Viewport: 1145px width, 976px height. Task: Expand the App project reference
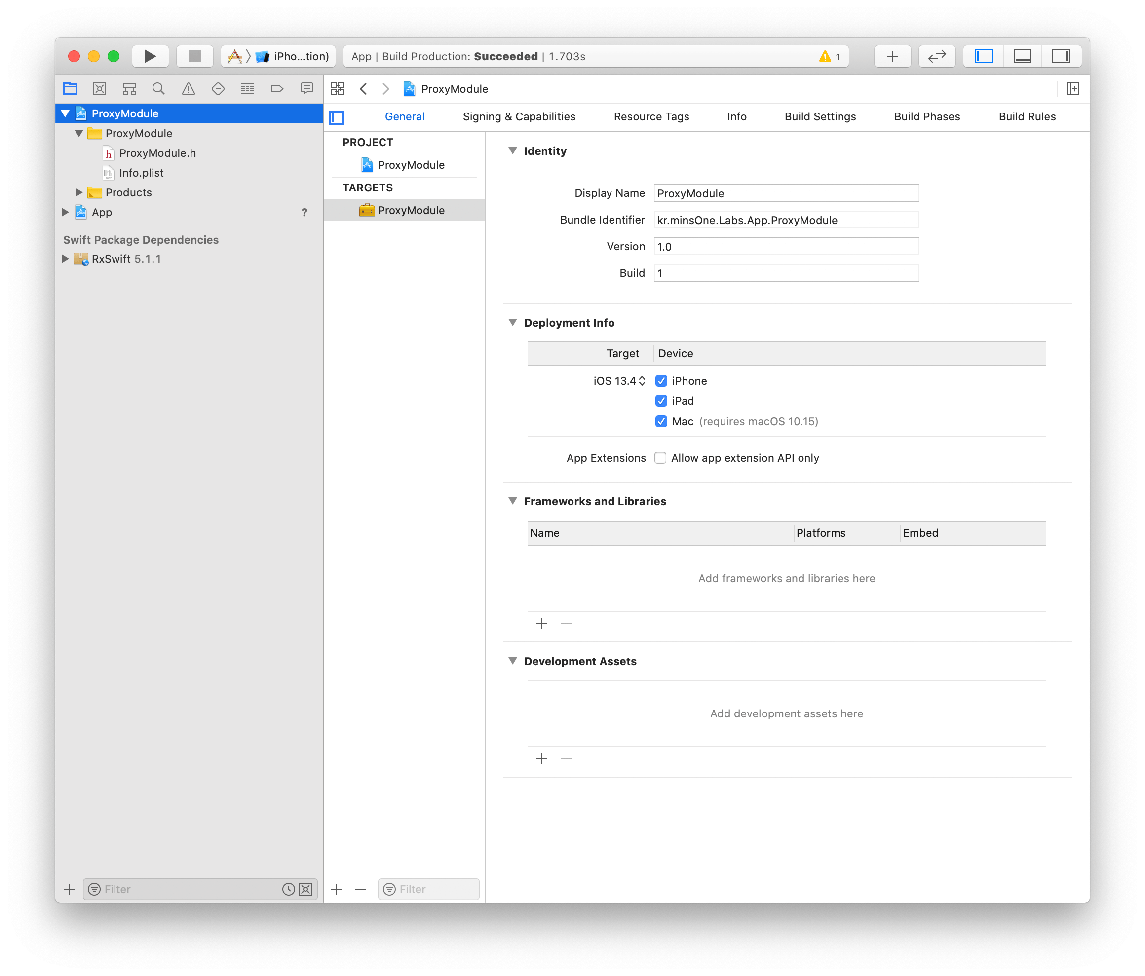[65, 212]
